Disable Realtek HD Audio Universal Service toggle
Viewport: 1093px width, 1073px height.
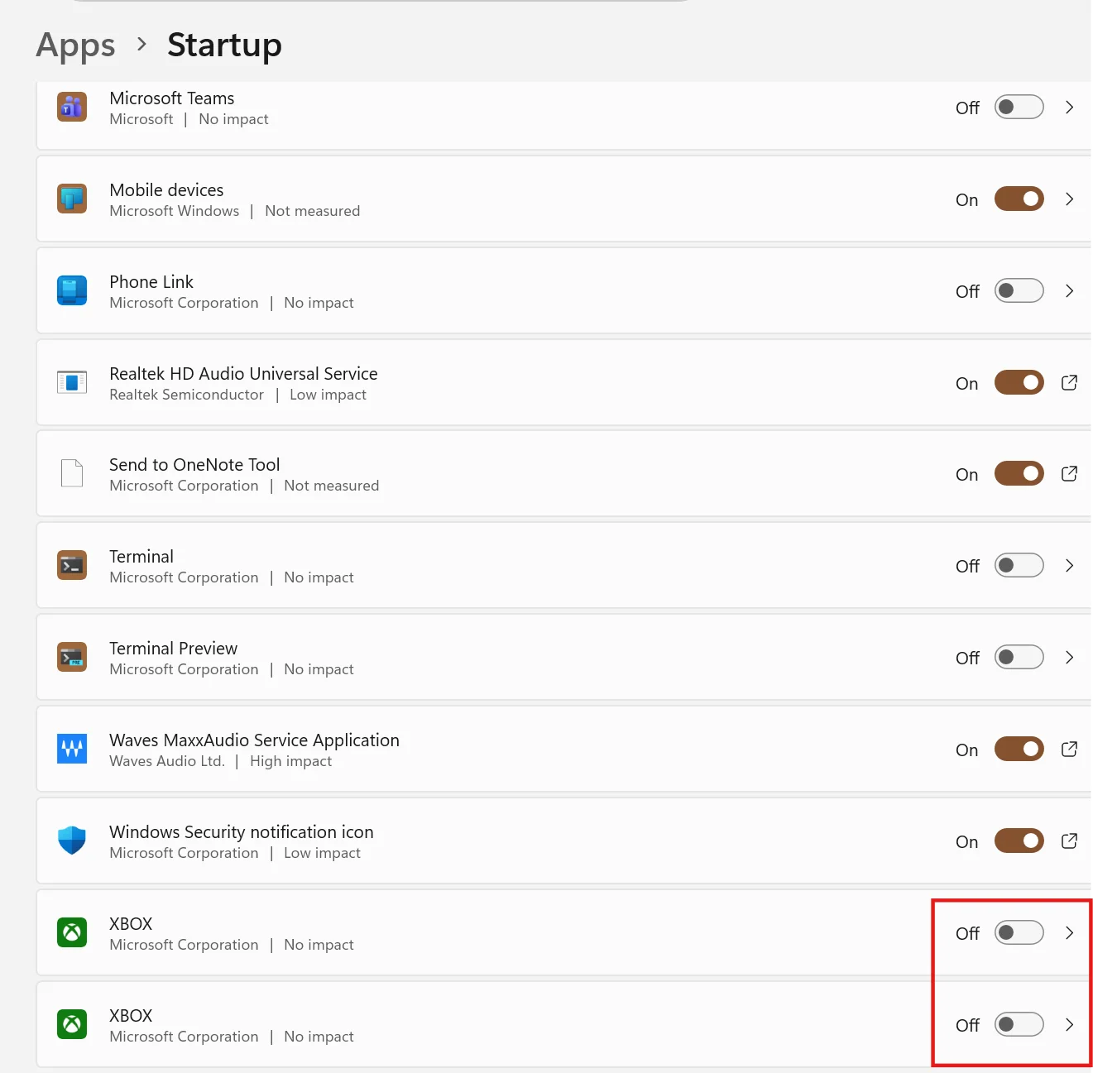1019,383
